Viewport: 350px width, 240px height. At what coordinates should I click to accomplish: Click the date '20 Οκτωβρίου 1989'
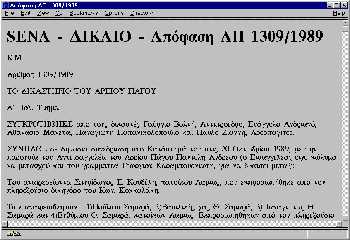pos(256,149)
